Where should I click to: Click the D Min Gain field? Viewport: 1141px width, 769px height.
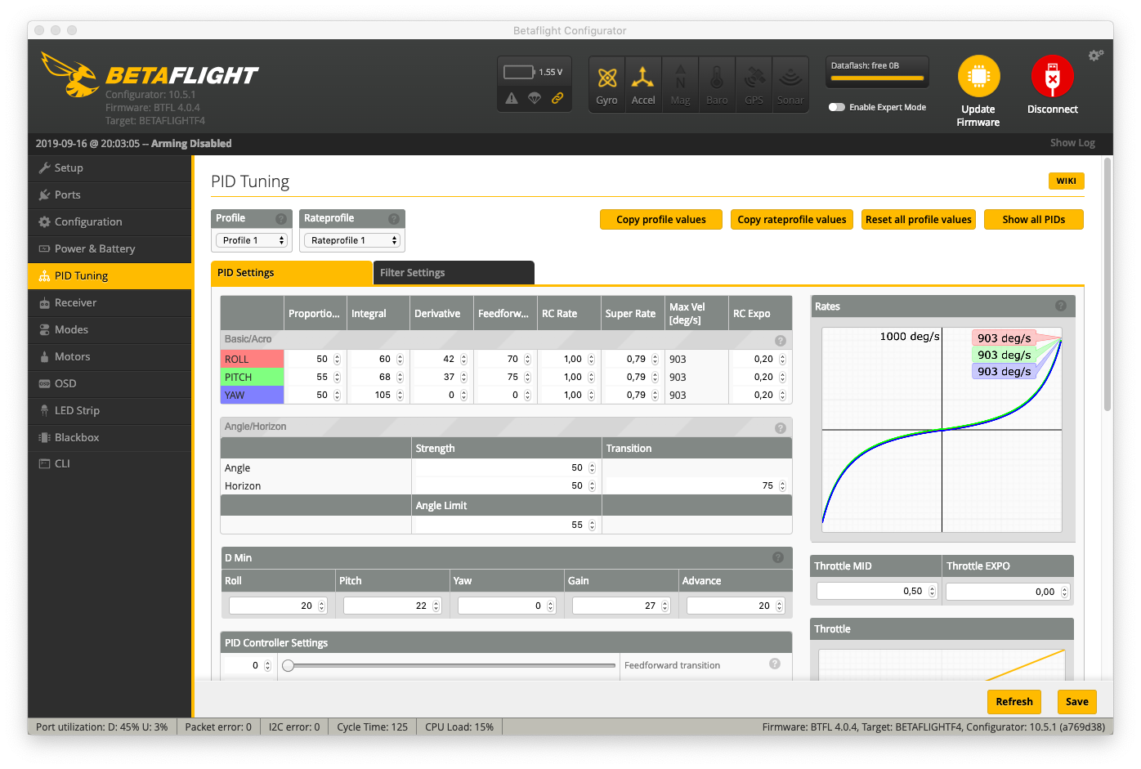(x=621, y=606)
